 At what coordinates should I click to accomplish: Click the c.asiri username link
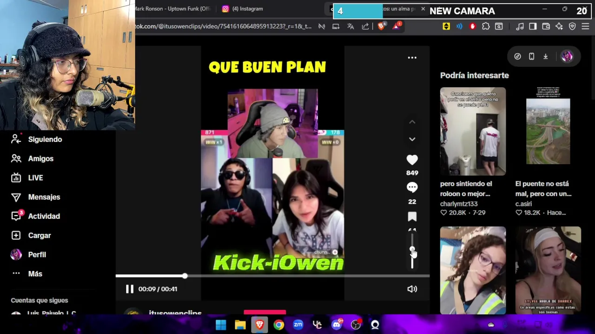pyautogui.click(x=523, y=204)
